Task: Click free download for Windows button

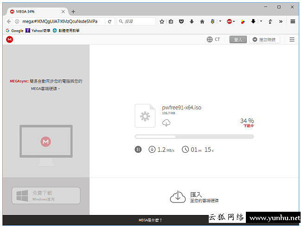Action: click(x=46, y=195)
